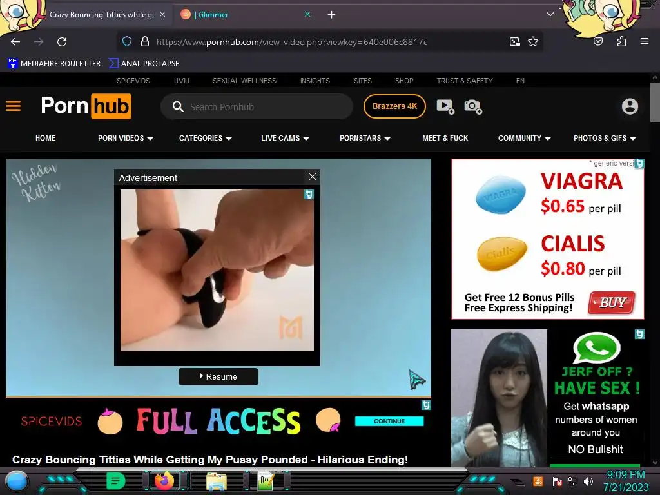This screenshot has width=660, height=495.
Task: Open TRUST & SAFETY top link
Action: tap(464, 81)
